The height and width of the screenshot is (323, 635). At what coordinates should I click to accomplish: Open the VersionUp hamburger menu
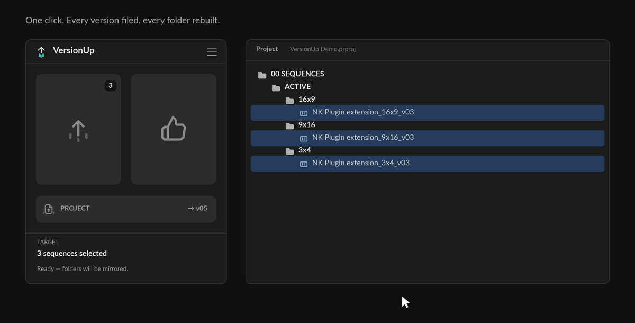212,52
